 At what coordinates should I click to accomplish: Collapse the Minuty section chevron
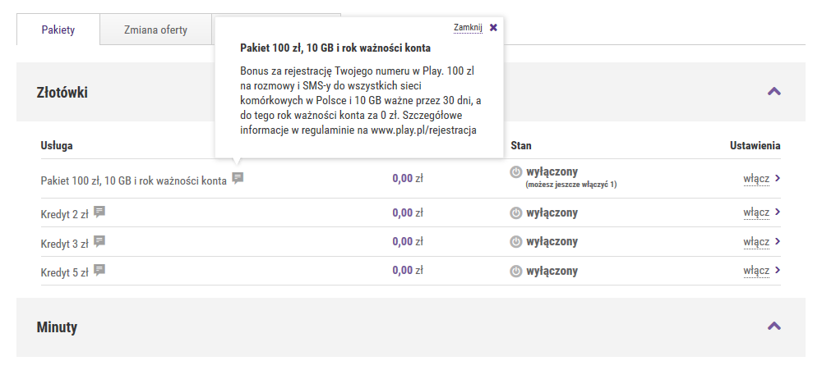[774, 327]
